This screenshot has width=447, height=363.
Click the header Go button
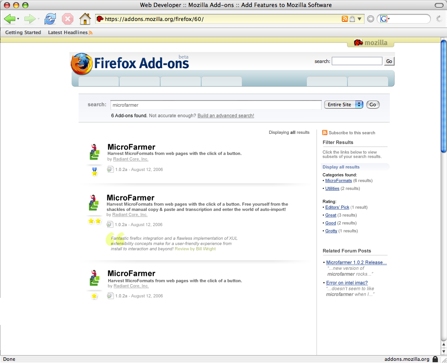pyautogui.click(x=389, y=61)
